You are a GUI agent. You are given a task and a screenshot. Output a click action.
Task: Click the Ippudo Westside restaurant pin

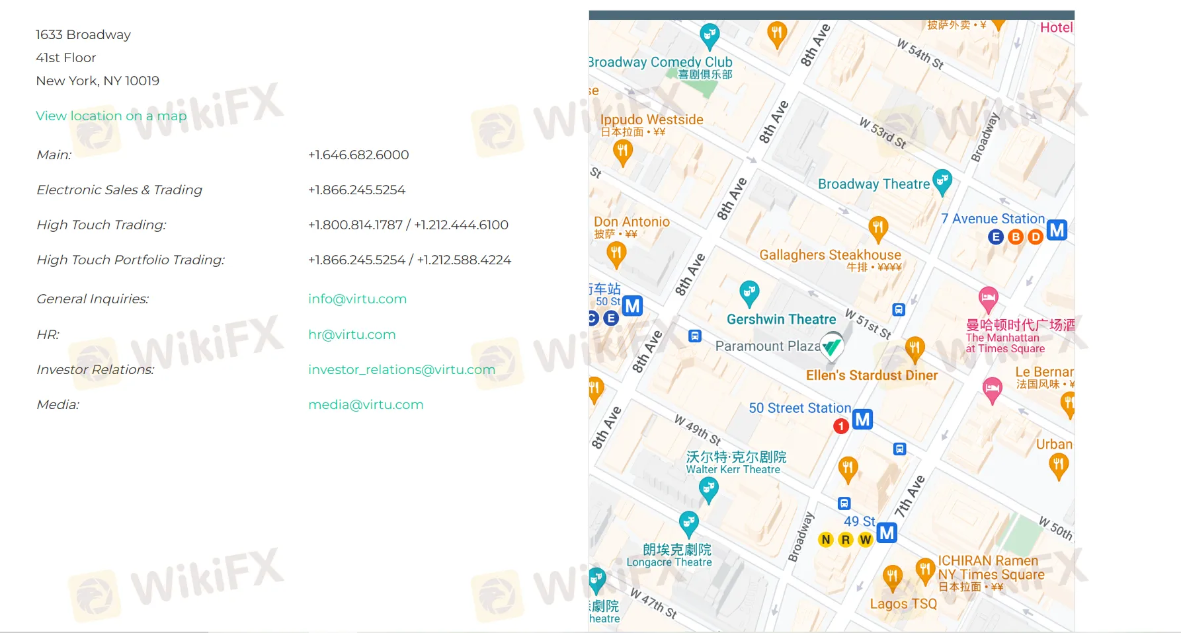(x=622, y=153)
